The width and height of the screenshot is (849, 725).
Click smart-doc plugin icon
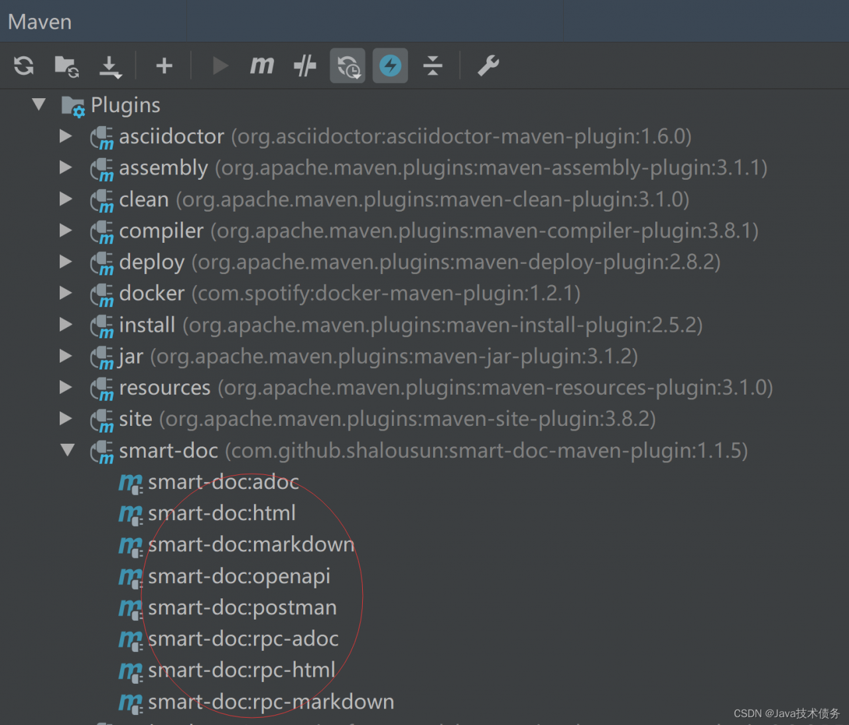[101, 452]
